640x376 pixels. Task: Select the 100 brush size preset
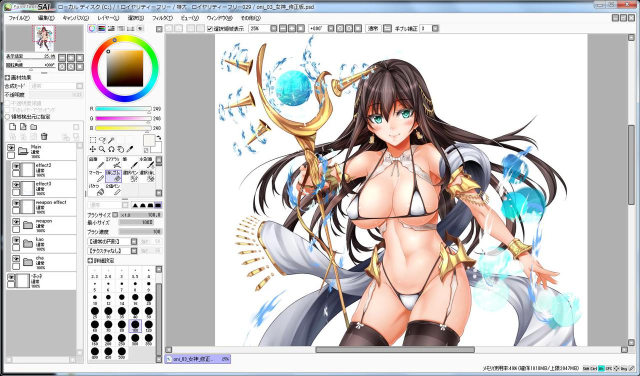tap(135, 326)
